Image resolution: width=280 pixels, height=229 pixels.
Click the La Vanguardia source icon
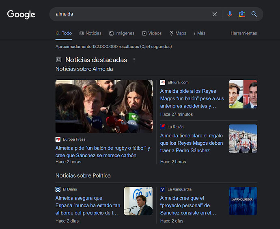(x=163, y=189)
